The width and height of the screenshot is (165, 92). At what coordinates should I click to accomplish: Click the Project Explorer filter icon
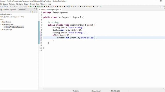point(35,12)
